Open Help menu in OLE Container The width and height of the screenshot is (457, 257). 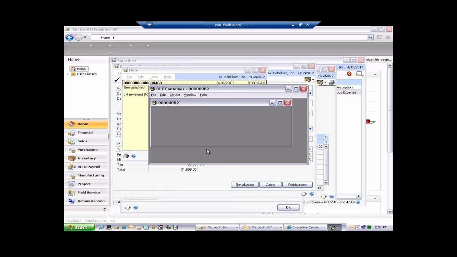(203, 95)
